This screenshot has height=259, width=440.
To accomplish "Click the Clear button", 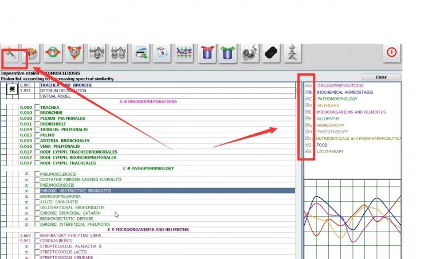I will (381, 77).
